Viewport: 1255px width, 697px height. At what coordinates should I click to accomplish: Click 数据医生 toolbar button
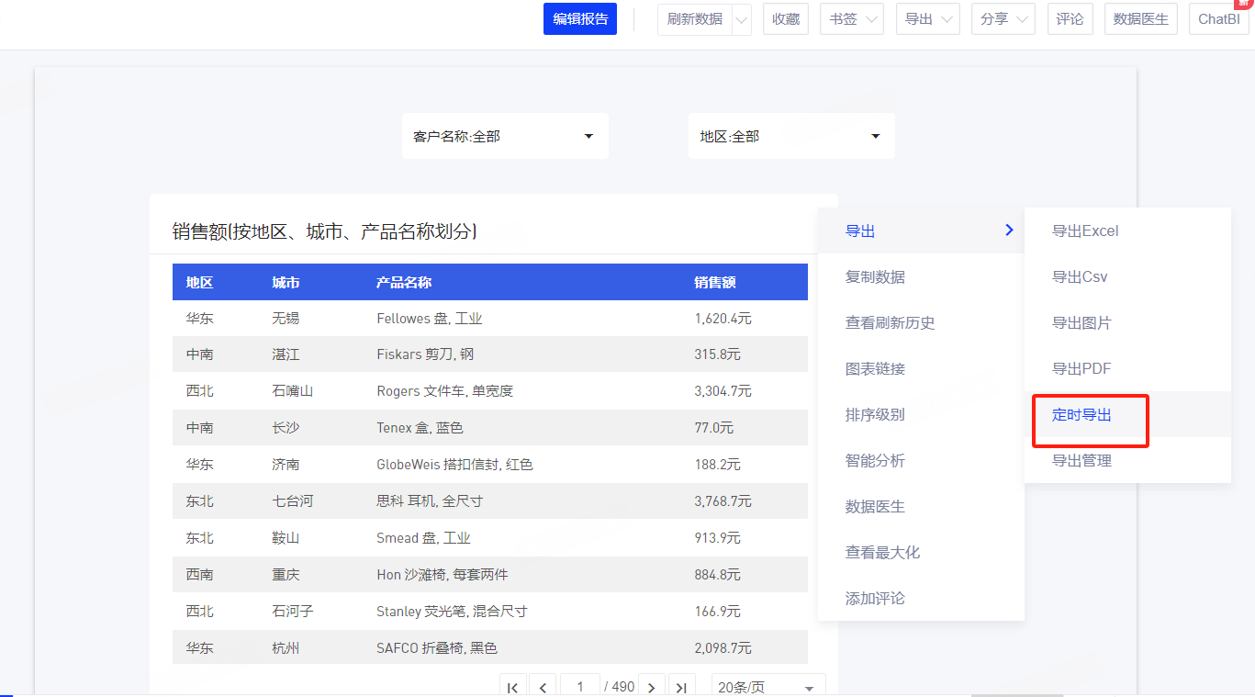[x=1141, y=19]
